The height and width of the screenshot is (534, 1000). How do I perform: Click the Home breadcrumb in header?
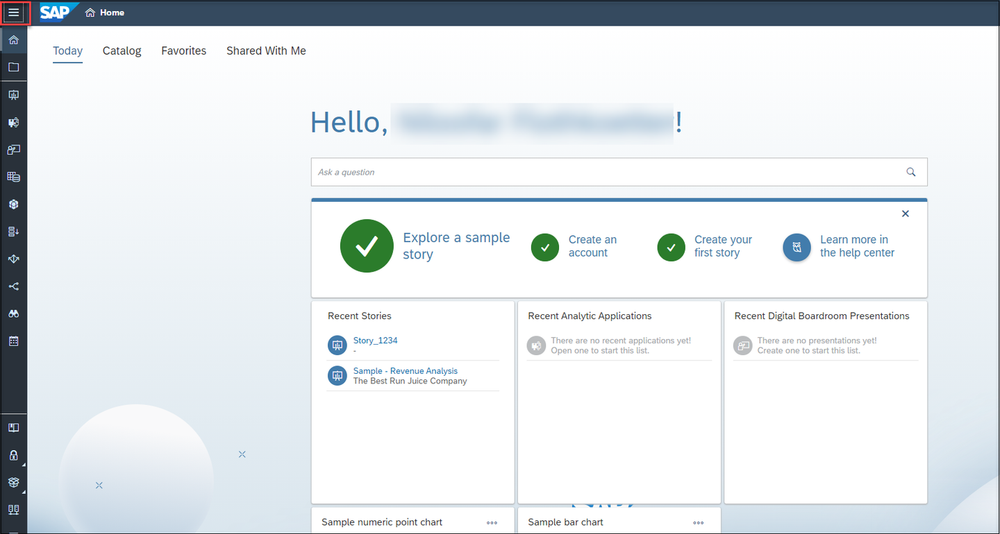click(105, 12)
